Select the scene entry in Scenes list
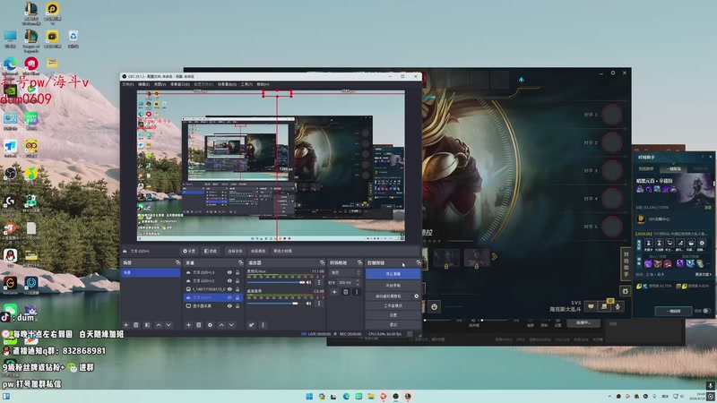Screen dimensions: 717x403 tap(151, 272)
